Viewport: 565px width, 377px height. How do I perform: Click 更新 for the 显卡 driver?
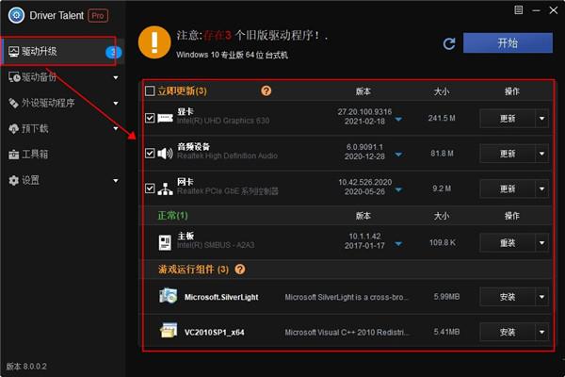pos(508,119)
